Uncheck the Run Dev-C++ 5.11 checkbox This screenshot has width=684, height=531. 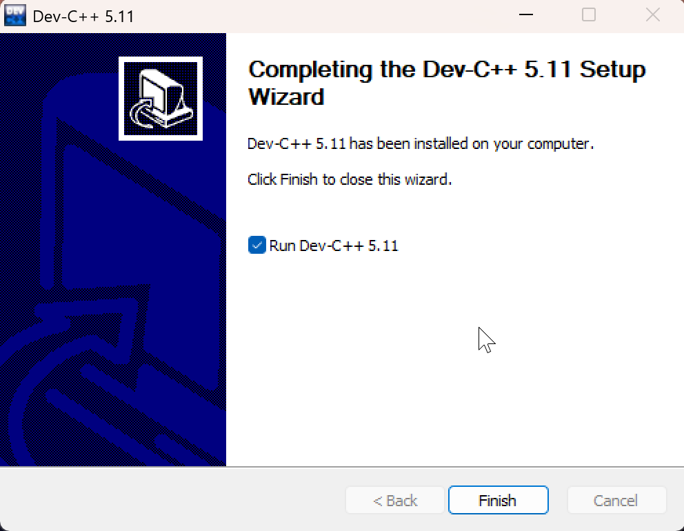(x=257, y=245)
